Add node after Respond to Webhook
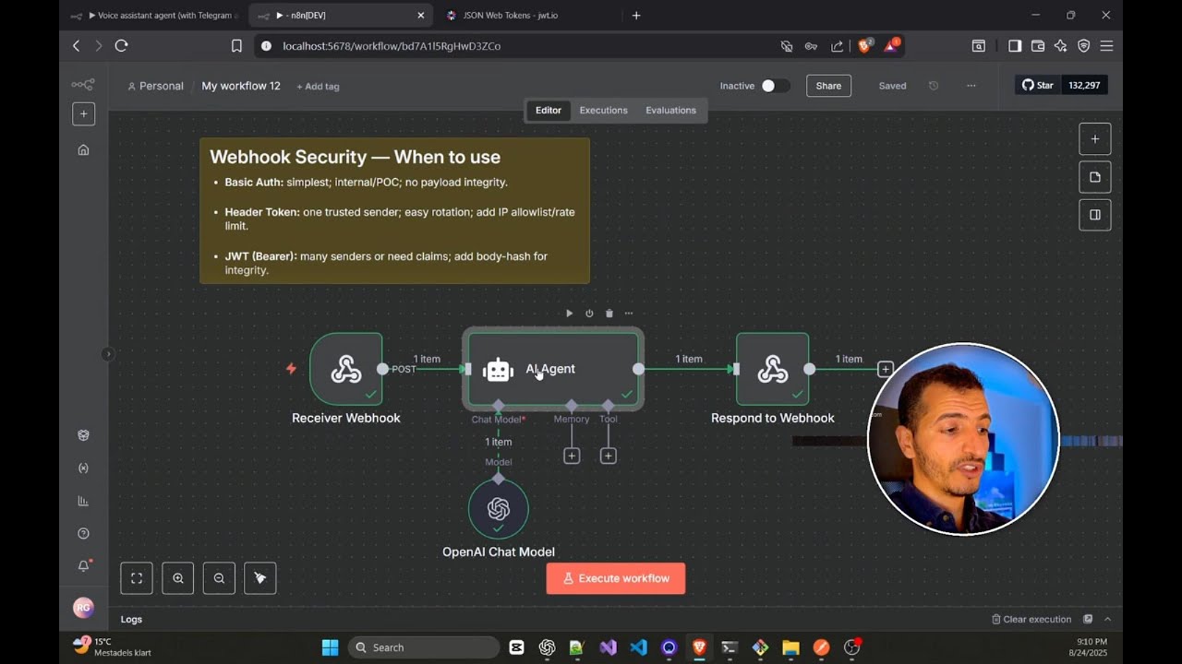The width and height of the screenshot is (1182, 664). click(x=885, y=369)
